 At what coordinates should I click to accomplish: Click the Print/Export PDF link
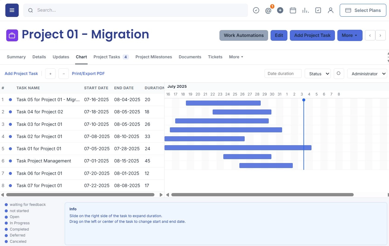click(x=88, y=73)
